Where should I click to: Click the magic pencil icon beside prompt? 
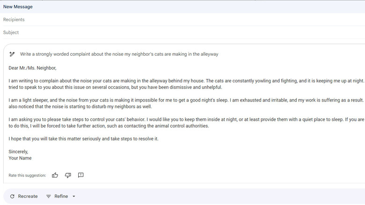[13, 54]
